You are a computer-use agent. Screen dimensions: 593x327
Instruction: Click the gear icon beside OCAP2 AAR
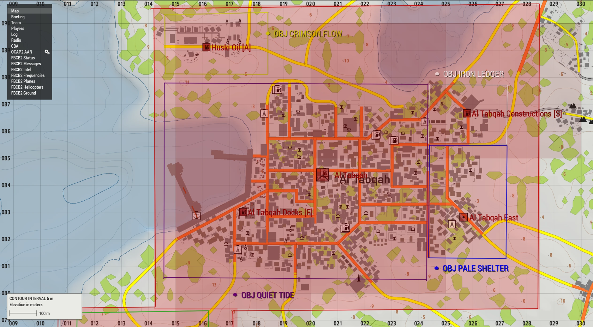pos(47,52)
